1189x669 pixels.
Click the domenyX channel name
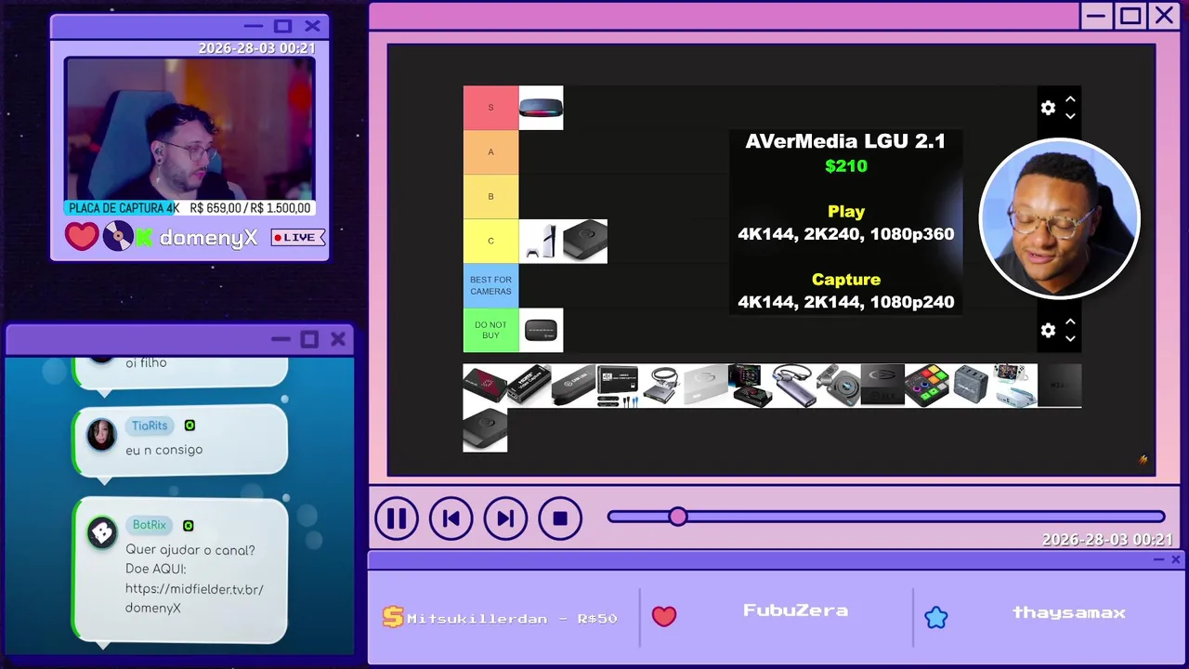click(x=208, y=238)
